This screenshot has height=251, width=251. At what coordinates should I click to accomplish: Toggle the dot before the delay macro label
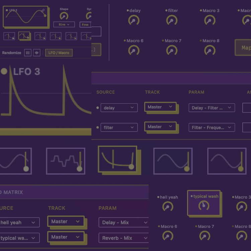[x=128, y=11]
